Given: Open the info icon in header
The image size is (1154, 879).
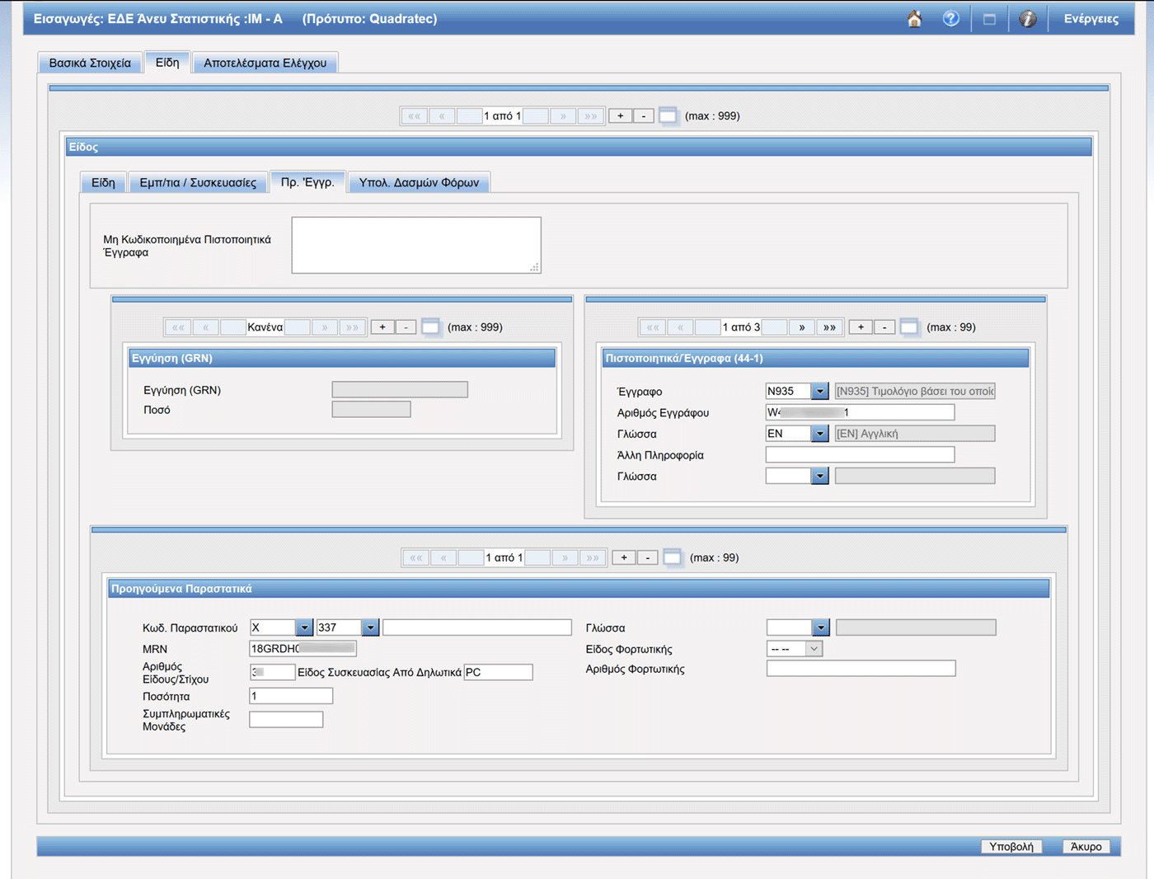Looking at the screenshot, I should (x=1028, y=19).
